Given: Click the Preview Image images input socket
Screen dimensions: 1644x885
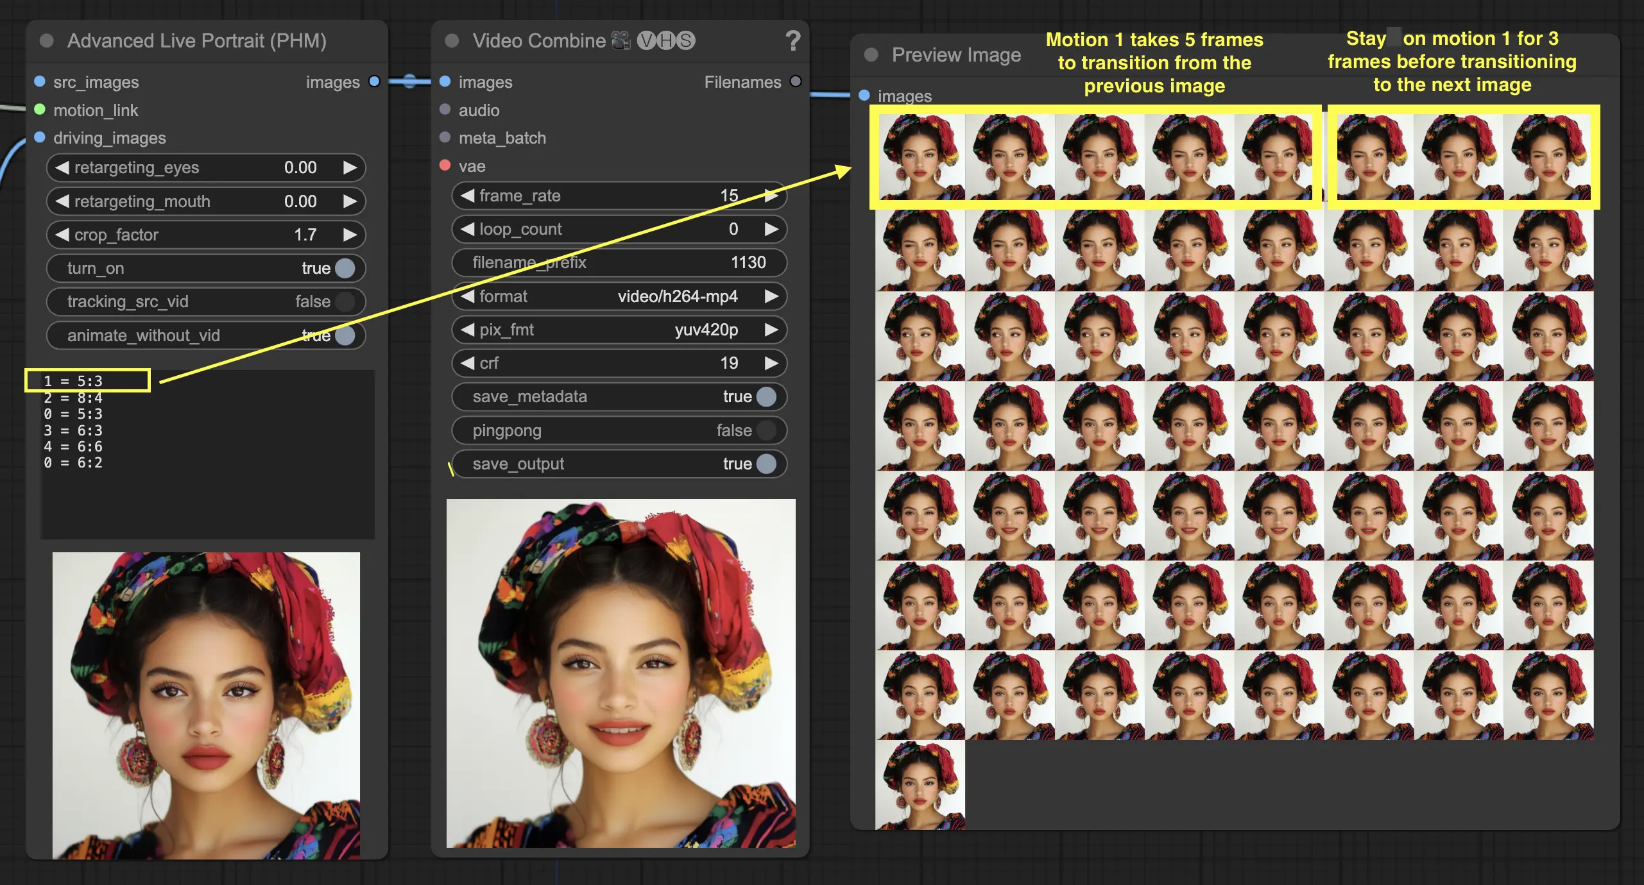Looking at the screenshot, I should click(x=864, y=96).
